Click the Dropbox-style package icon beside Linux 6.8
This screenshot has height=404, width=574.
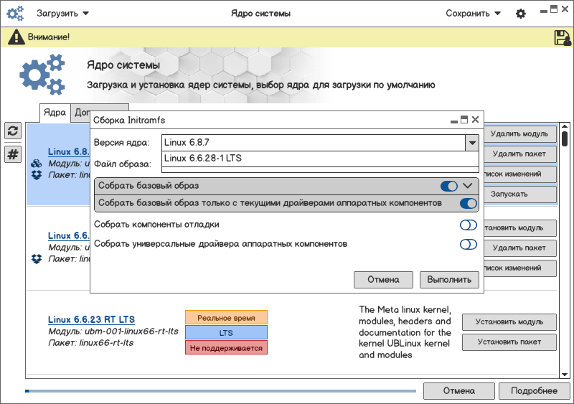(37, 174)
